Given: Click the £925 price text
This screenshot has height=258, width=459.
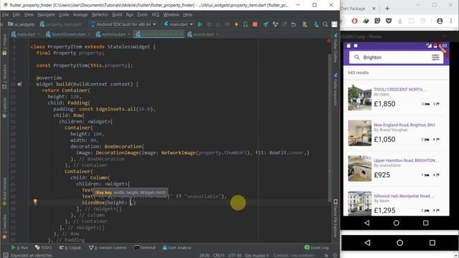Looking at the screenshot, I should click(x=382, y=175).
